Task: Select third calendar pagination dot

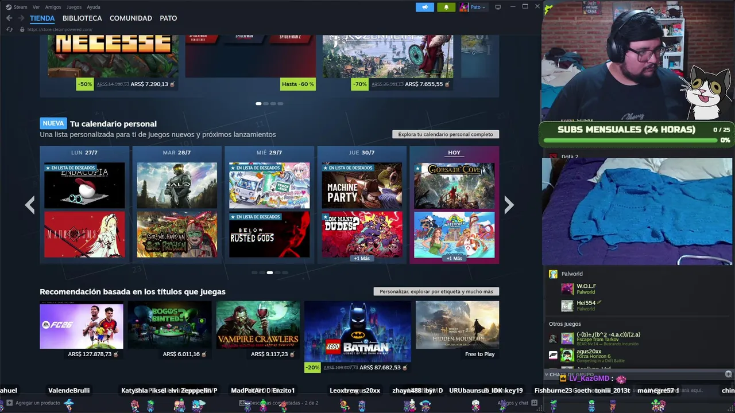Action: (x=269, y=272)
